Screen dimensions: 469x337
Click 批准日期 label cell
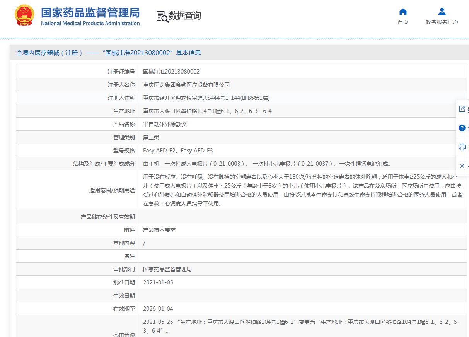pyautogui.click(x=77, y=282)
